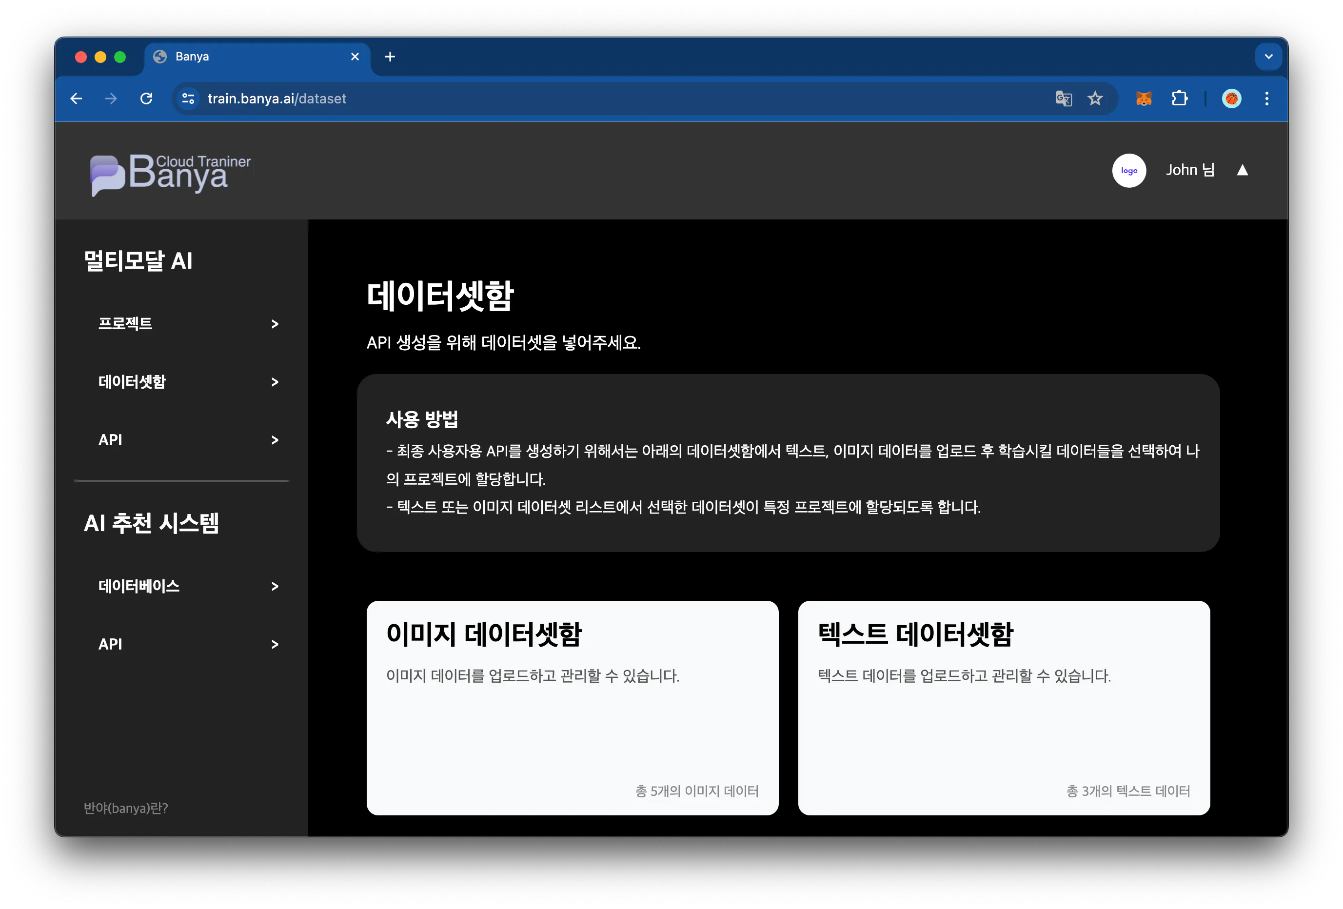This screenshot has width=1343, height=909.
Task: Click the John 님 username
Action: 1190,170
